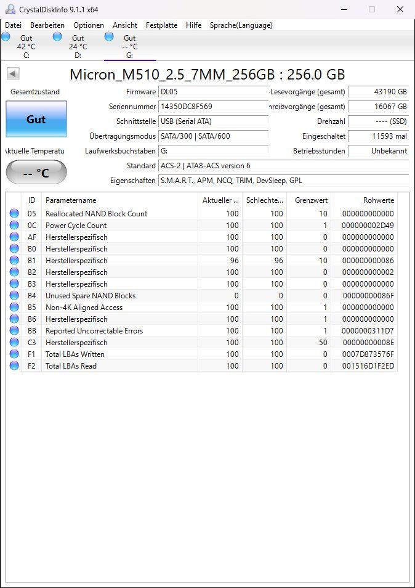The height and width of the screenshot is (588, 415).
Task: Click the Eigenschaften field with S.M.A.R.T., APM
Action: click(283, 181)
